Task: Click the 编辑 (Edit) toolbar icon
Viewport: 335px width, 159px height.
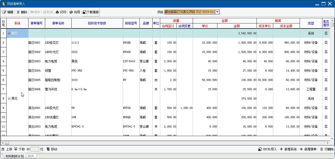Action: coord(5,12)
